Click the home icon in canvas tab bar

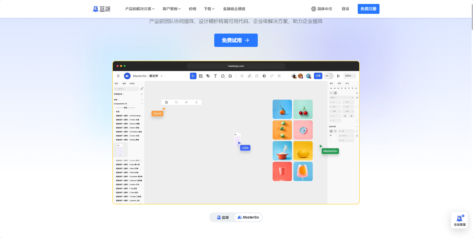click(167, 102)
